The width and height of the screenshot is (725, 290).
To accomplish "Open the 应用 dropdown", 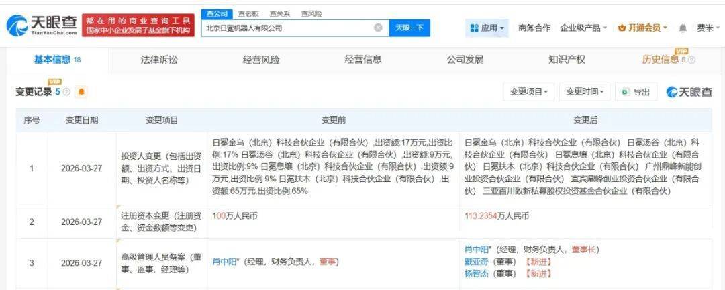I will pyautogui.click(x=487, y=28).
